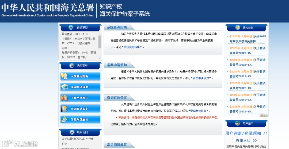Open 常见问题解答 in the function menu
Viewport: 289px width, 149px height.
[80, 119]
